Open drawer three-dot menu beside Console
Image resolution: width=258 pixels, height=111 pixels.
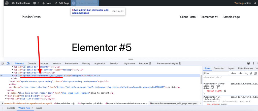pos(3,108)
